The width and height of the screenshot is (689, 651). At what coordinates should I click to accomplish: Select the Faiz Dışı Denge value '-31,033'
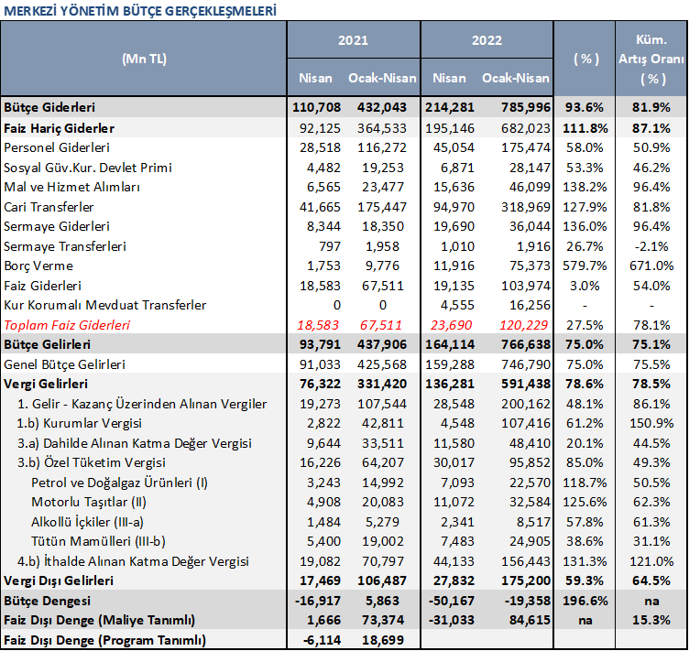point(452,620)
